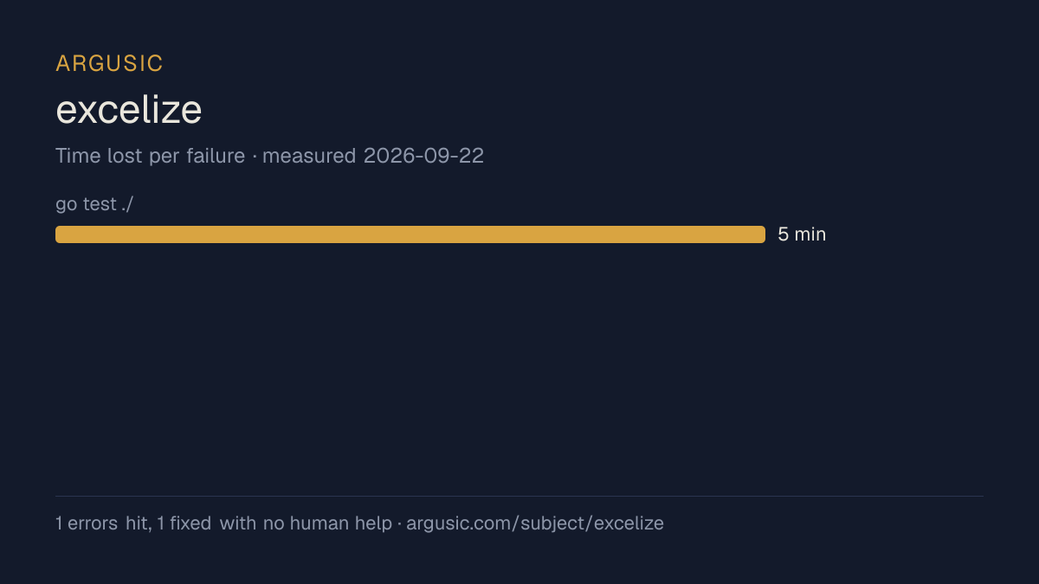Click the ARGUSIC brand label
Screen dimensions: 1039x584
pos(109,63)
